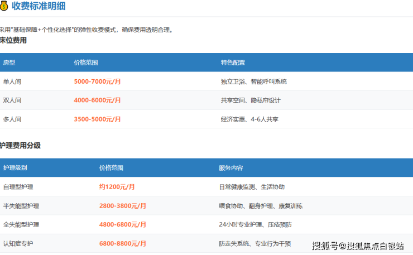Click the 约1200元/月 price

point(117,187)
